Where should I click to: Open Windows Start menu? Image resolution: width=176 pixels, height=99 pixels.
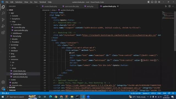pos(2,97)
